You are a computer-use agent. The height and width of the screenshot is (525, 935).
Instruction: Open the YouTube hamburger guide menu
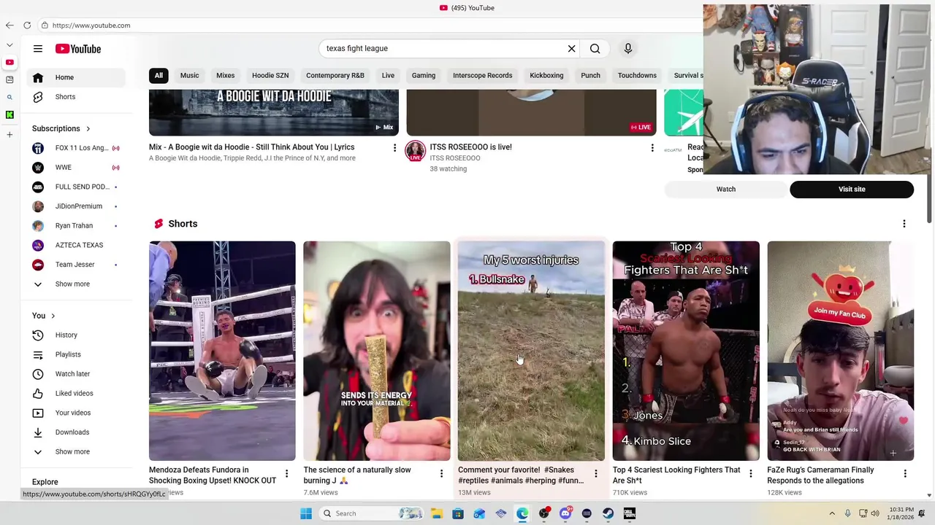click(x=38, y=49)
